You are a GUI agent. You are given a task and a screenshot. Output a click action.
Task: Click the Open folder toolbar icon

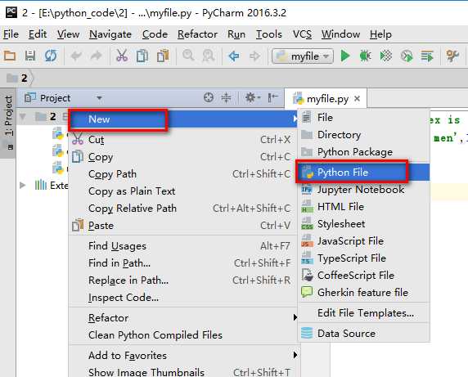tap(10, 56)
